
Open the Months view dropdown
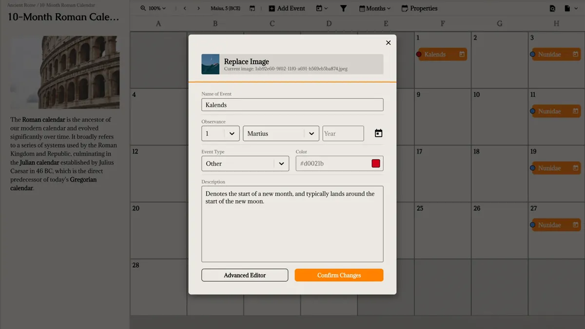[375, 8]
